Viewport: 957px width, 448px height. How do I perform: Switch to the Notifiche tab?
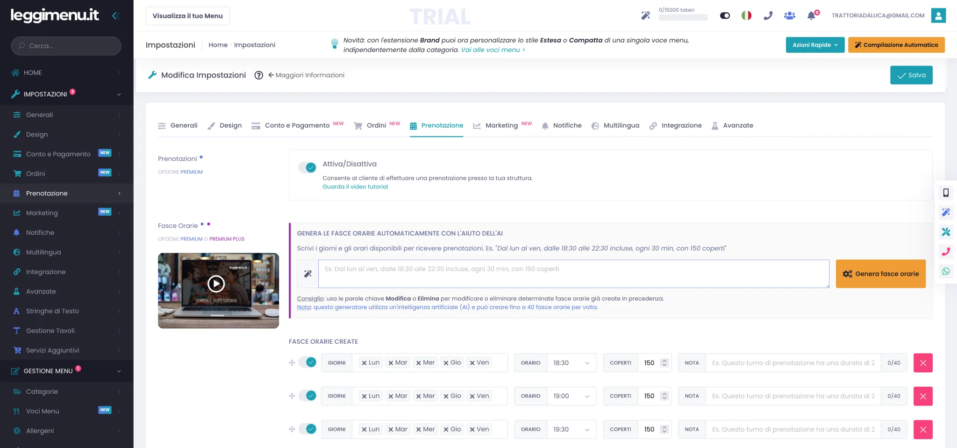pyautogui.click(x=562, y=125)
